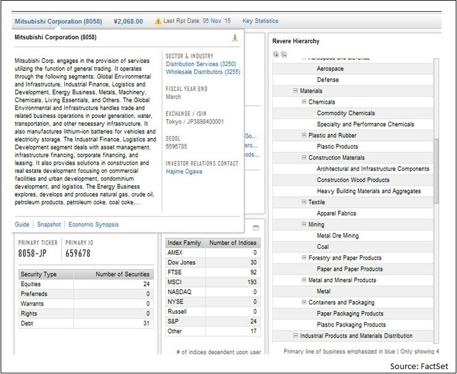Click the ¥2,068.00 price value

pyautogui.click(x=128, y=21)
